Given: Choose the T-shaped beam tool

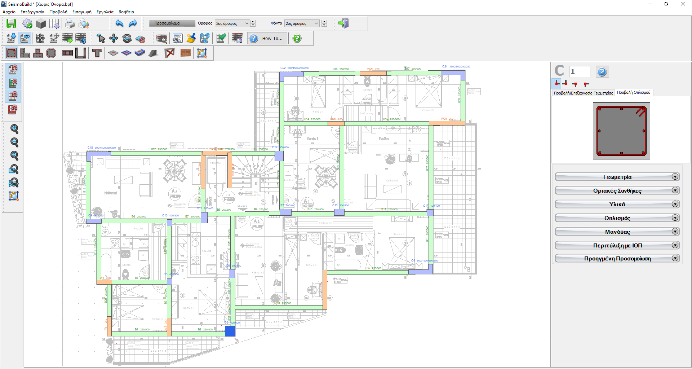Looking at the screenshot, I should 97,53.
